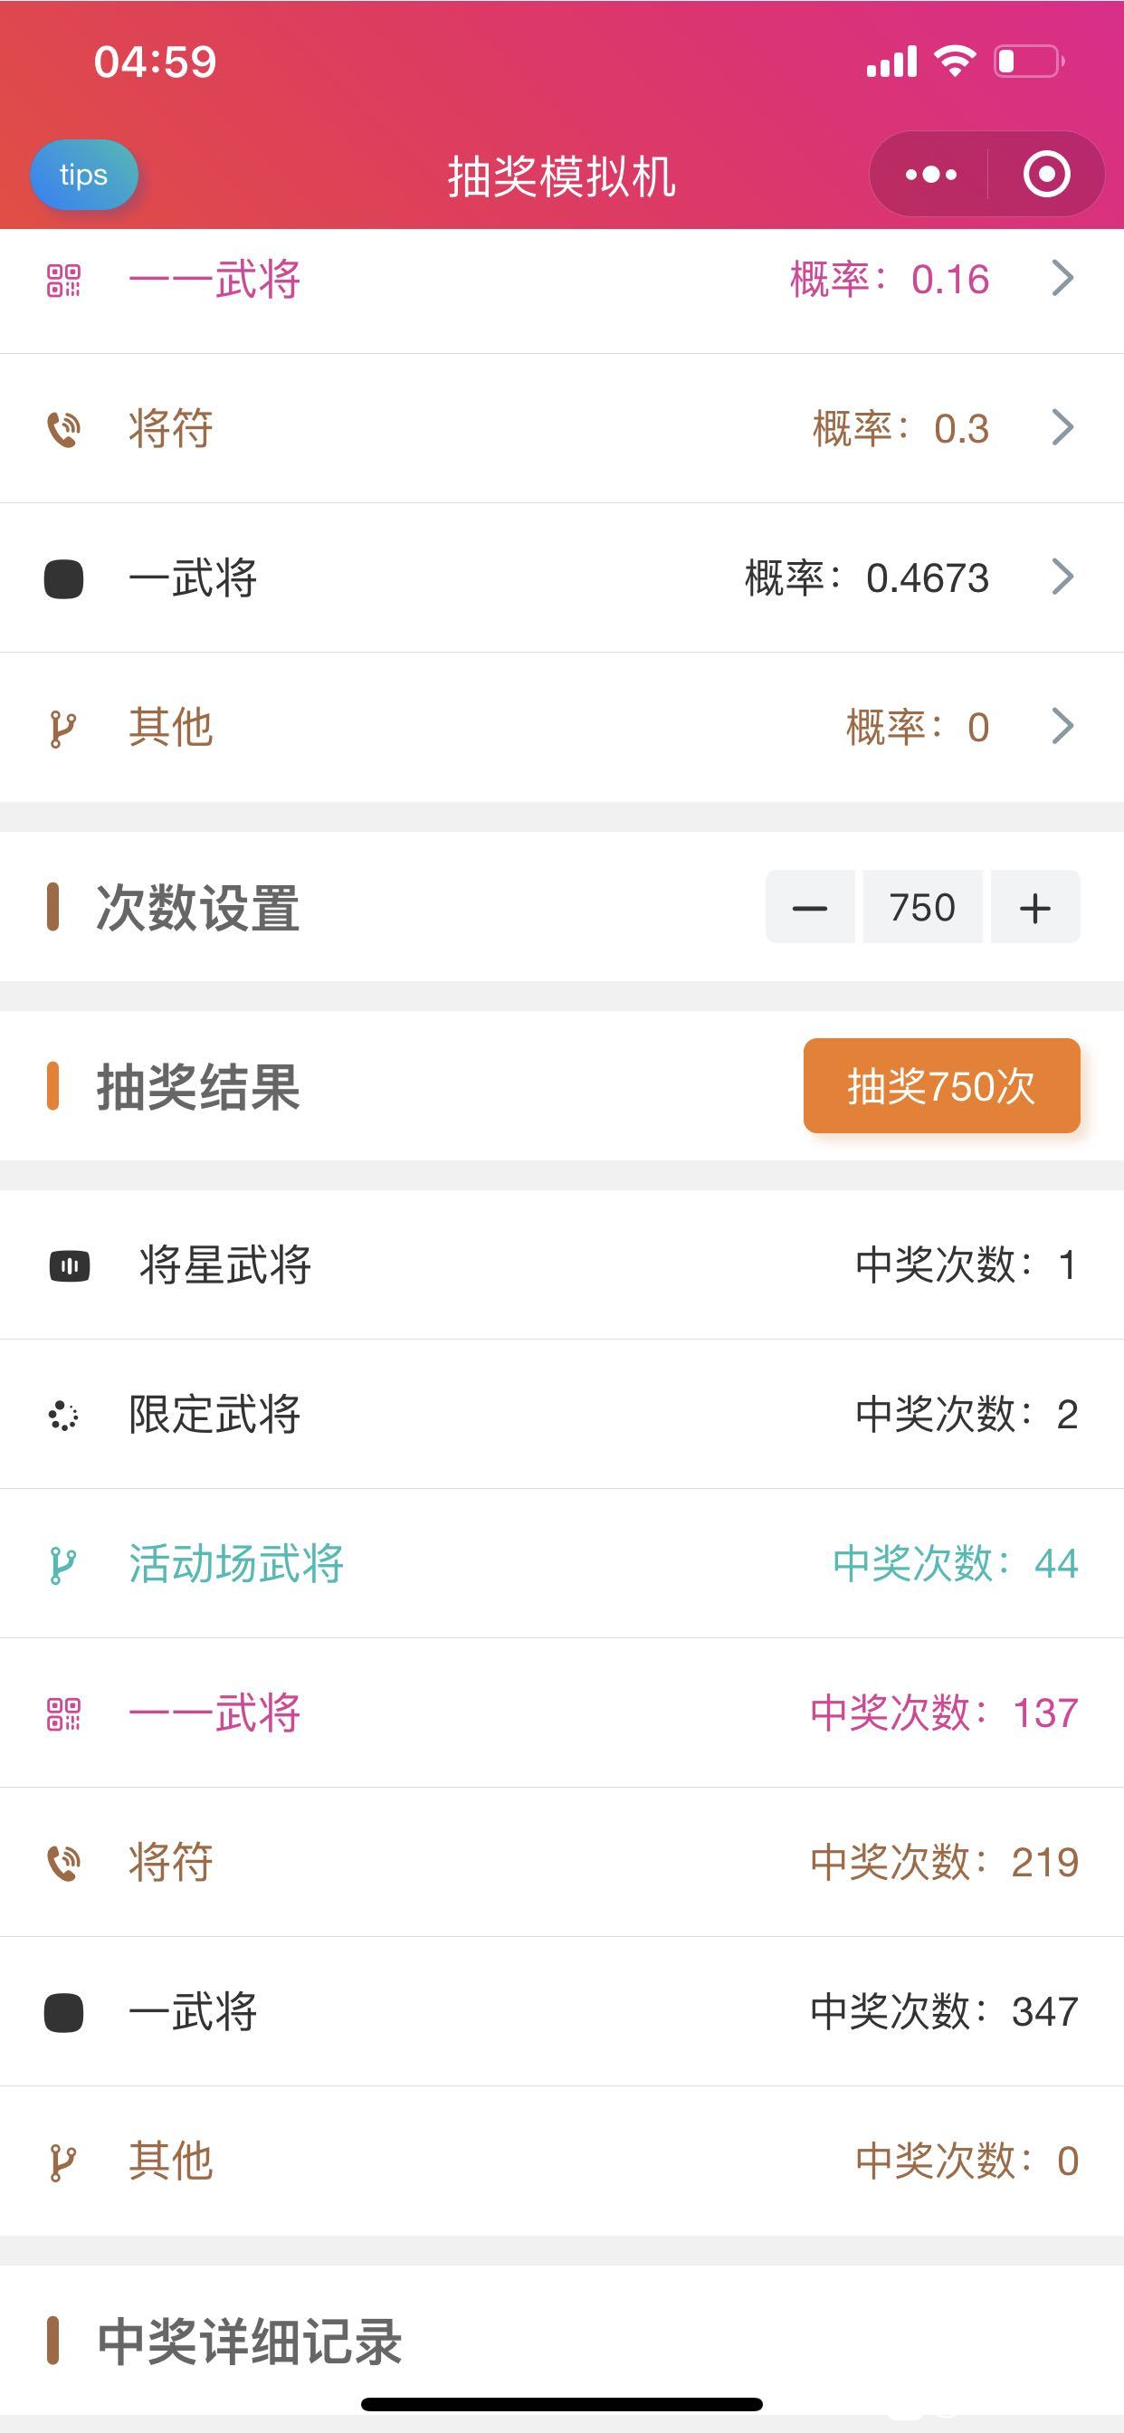Tap the dotted loading icon beside 限定武将
This screenshot has height=2433, width=1124.
[x=63, y=1415]
